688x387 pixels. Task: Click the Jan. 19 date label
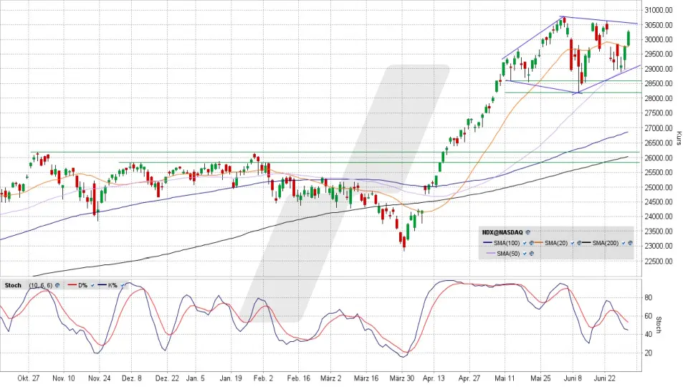pos(231,378)
